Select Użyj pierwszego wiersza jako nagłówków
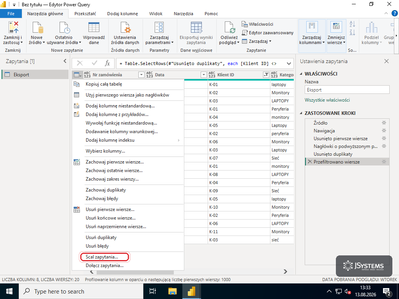The image size is (399, 299). tap(128, 95)
